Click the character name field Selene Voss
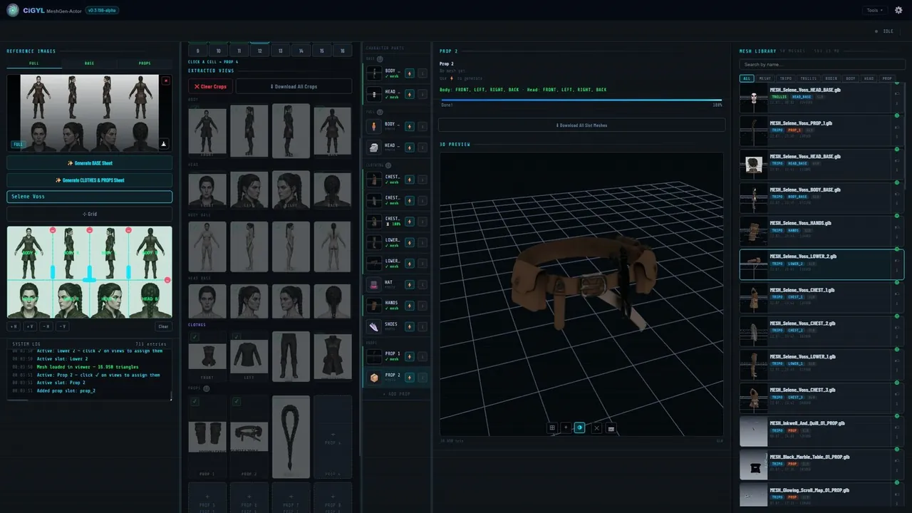 pyautogui.click(x=90, y=197)
